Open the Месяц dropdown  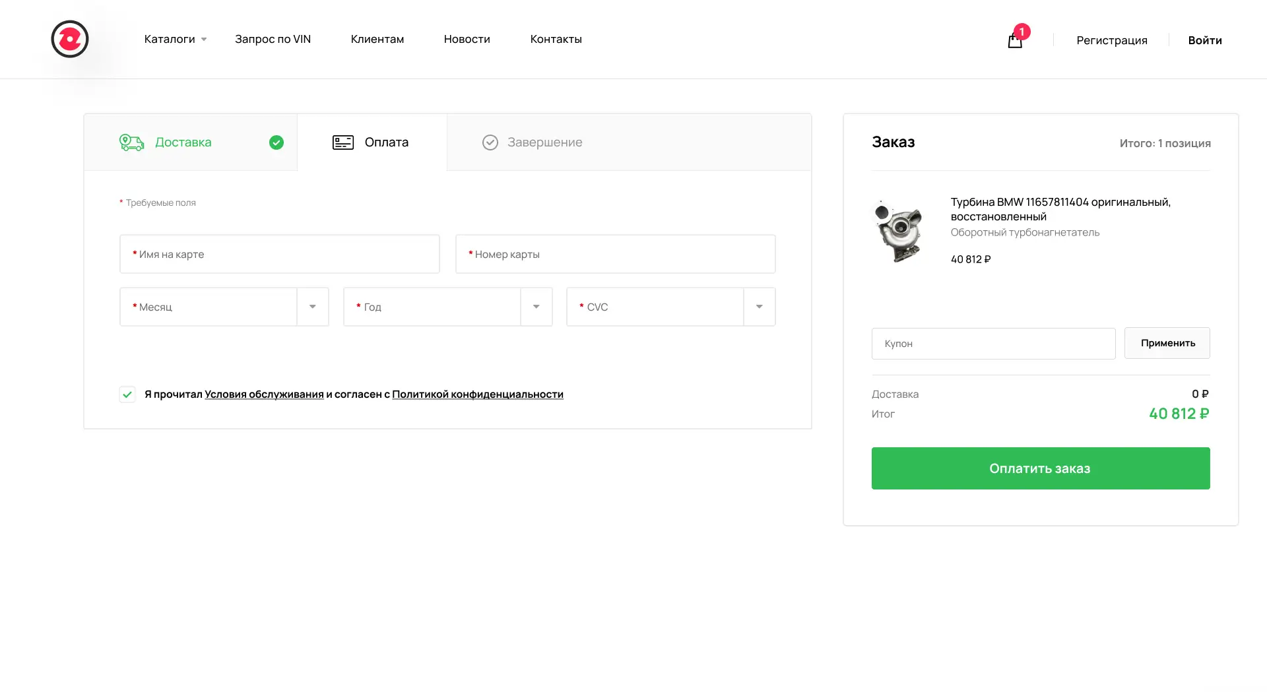[224, 307]
